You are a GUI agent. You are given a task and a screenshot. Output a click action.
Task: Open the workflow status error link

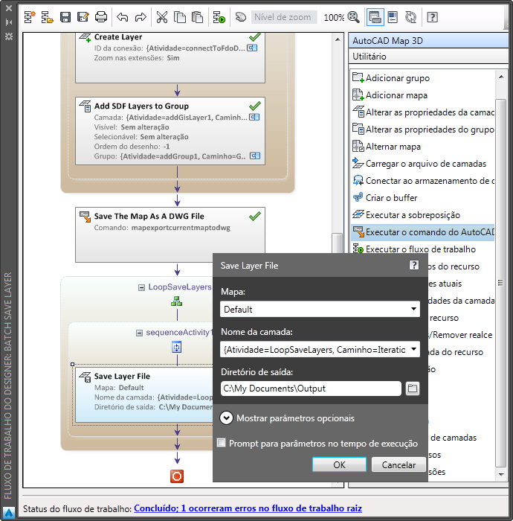point(248,508)
